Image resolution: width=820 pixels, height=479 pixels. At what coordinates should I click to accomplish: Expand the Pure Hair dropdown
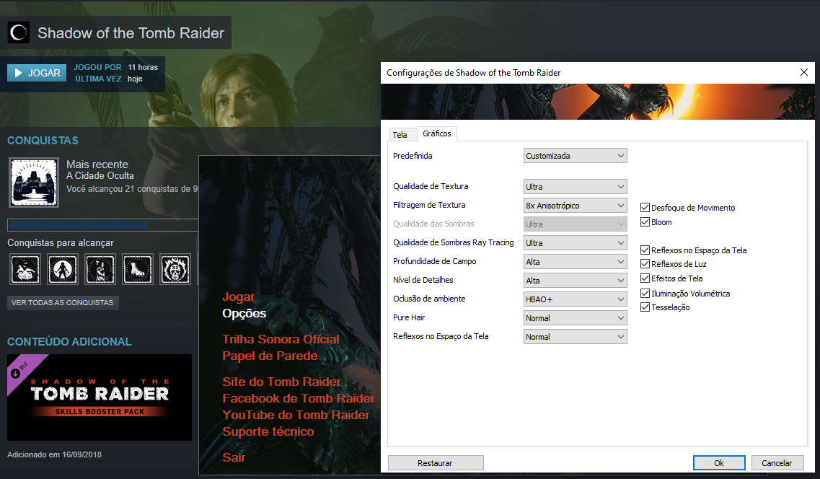click(x=576, y=318)
